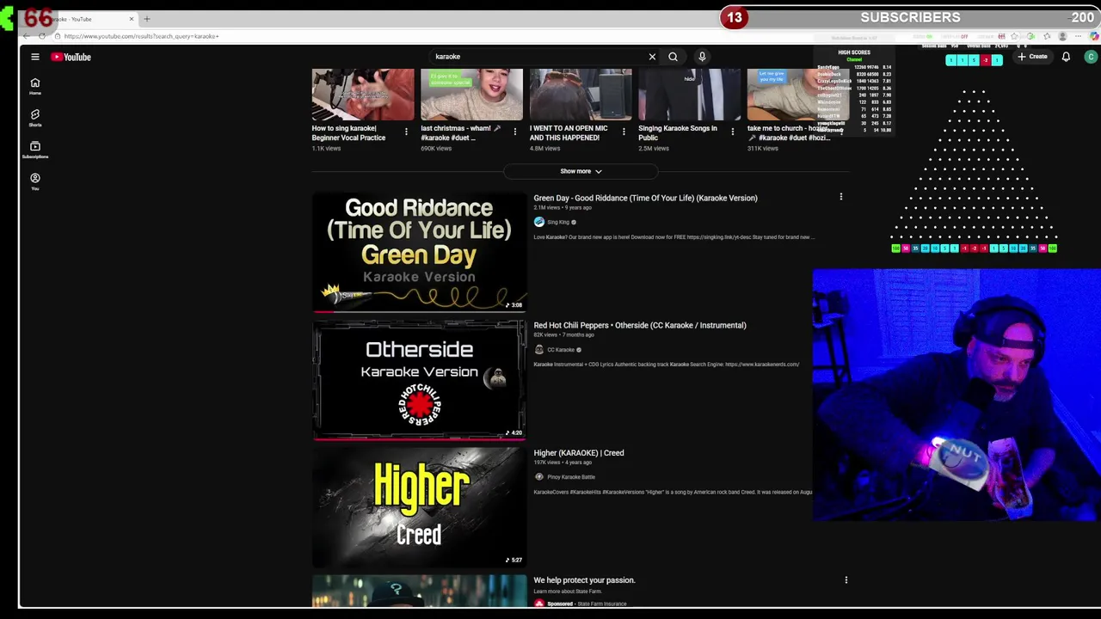Start voice search with the microphone icon
The height and width of the screenshot is (619, 1101).
point(702,57)
